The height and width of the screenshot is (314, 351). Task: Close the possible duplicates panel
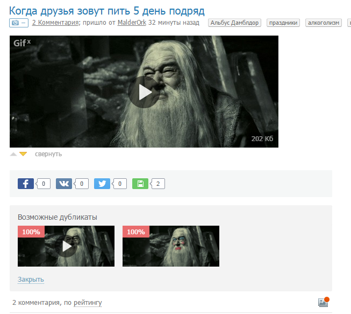(x=31, y=280)
